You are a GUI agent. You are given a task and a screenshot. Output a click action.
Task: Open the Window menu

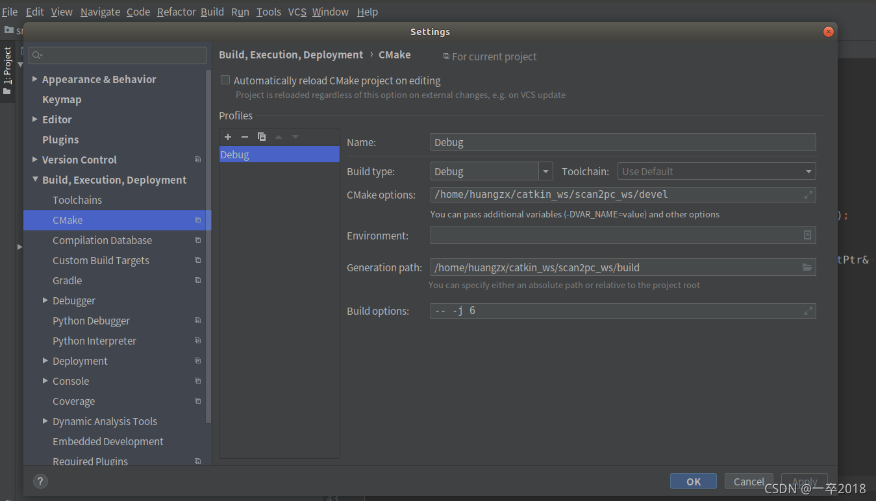[330, 12]
